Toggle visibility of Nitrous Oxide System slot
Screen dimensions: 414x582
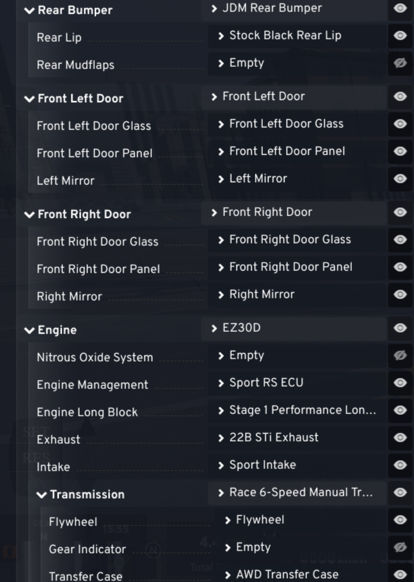click(x=400, y=355)
